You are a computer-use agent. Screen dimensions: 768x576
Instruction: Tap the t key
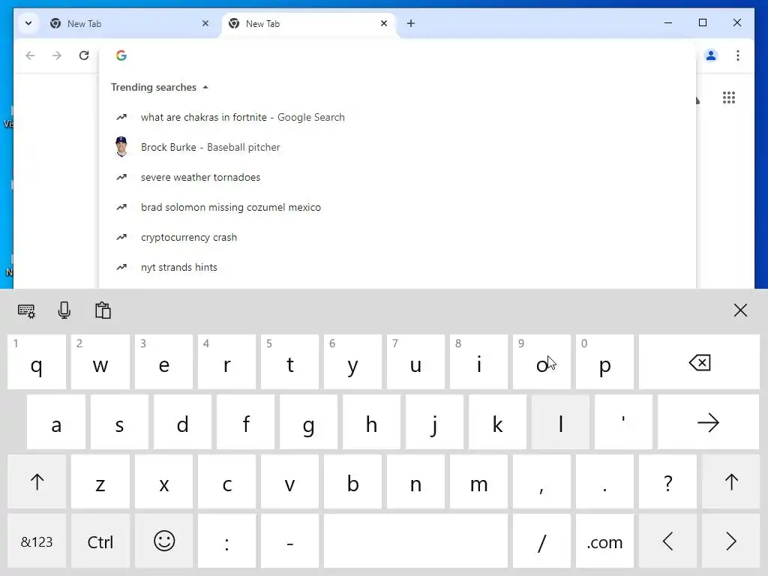pos(290,362)
